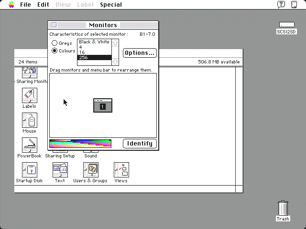The image size is (306, 229).
Task: Select the Sharing Monitor icon
Action: (x=30, y=73)
